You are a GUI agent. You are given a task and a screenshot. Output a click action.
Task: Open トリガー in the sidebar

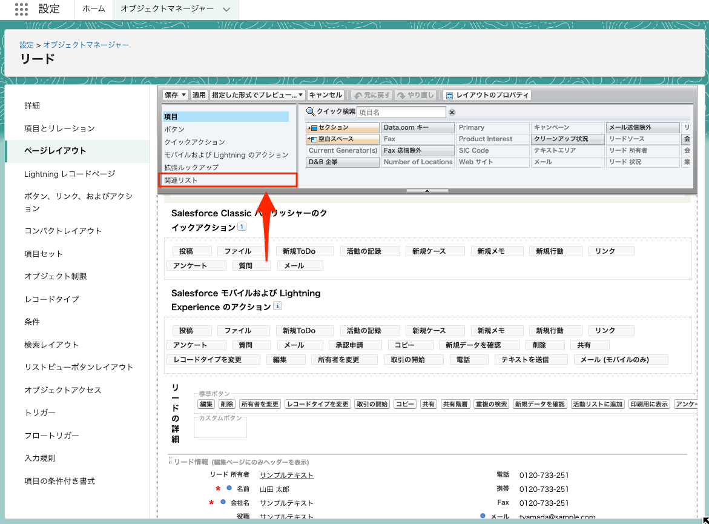(x=40, y=413)
